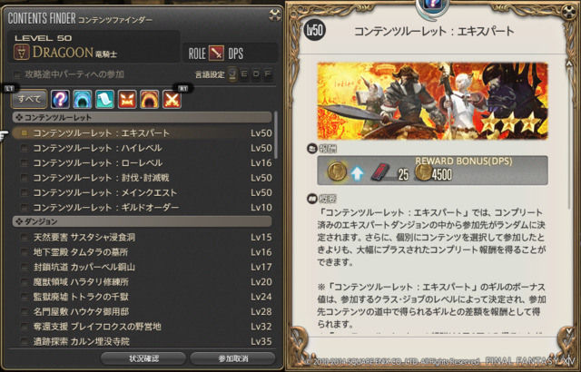Select the crossed swords PvP filter icon
The width and height of the screenshot is (581, 372).
point(172,99)
